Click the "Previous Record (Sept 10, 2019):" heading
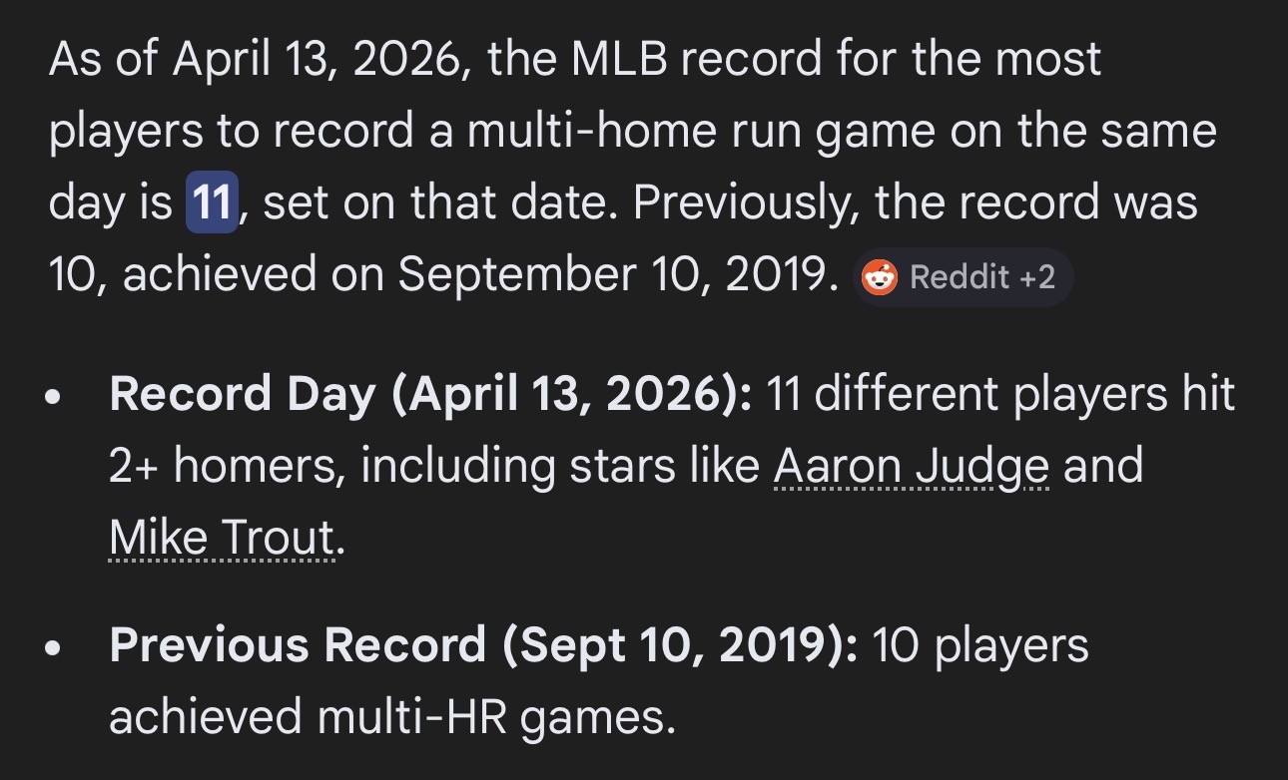Screen dimensions: 1288x780 click(x=483, y=646)
